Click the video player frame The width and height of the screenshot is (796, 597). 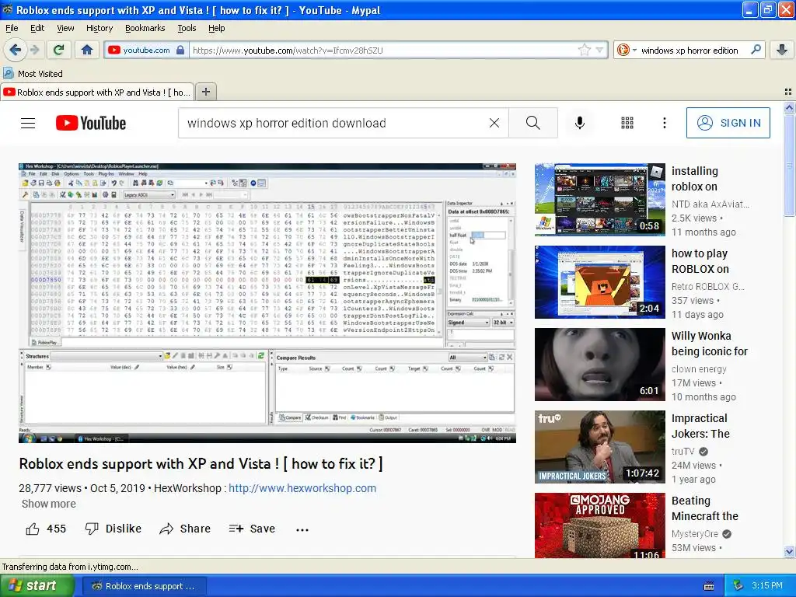267,303
